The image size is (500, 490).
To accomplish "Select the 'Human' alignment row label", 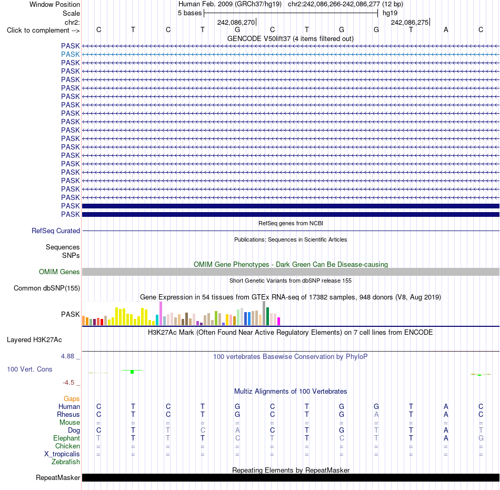I will tap(69, 407).
